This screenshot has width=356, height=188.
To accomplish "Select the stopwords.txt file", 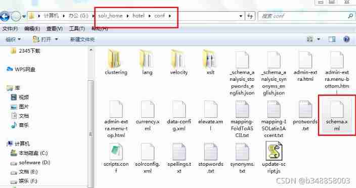I will pyautogui.click(x=210, y=158).
